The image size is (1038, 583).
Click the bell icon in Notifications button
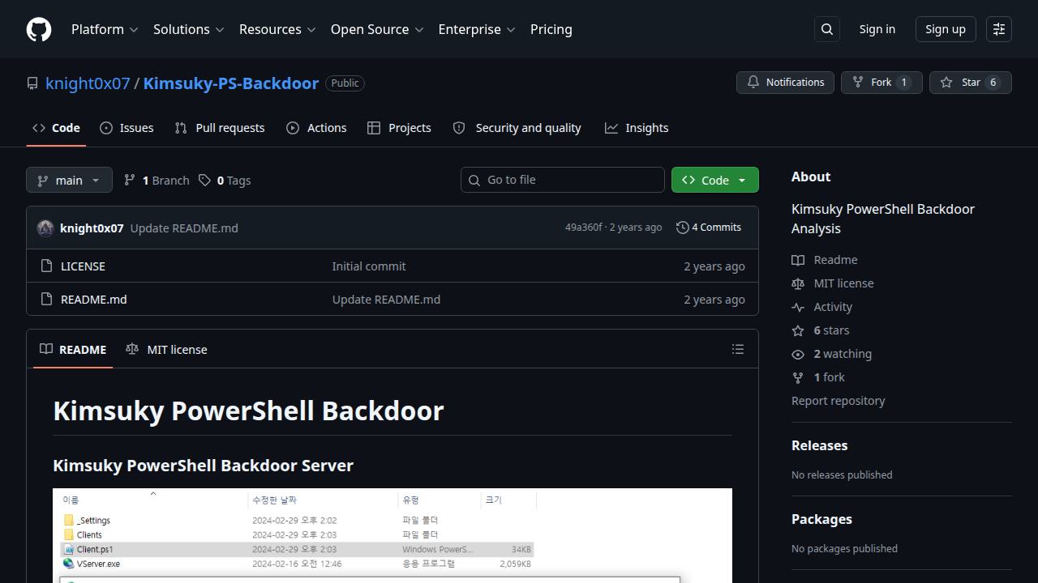tap(753, 83)
